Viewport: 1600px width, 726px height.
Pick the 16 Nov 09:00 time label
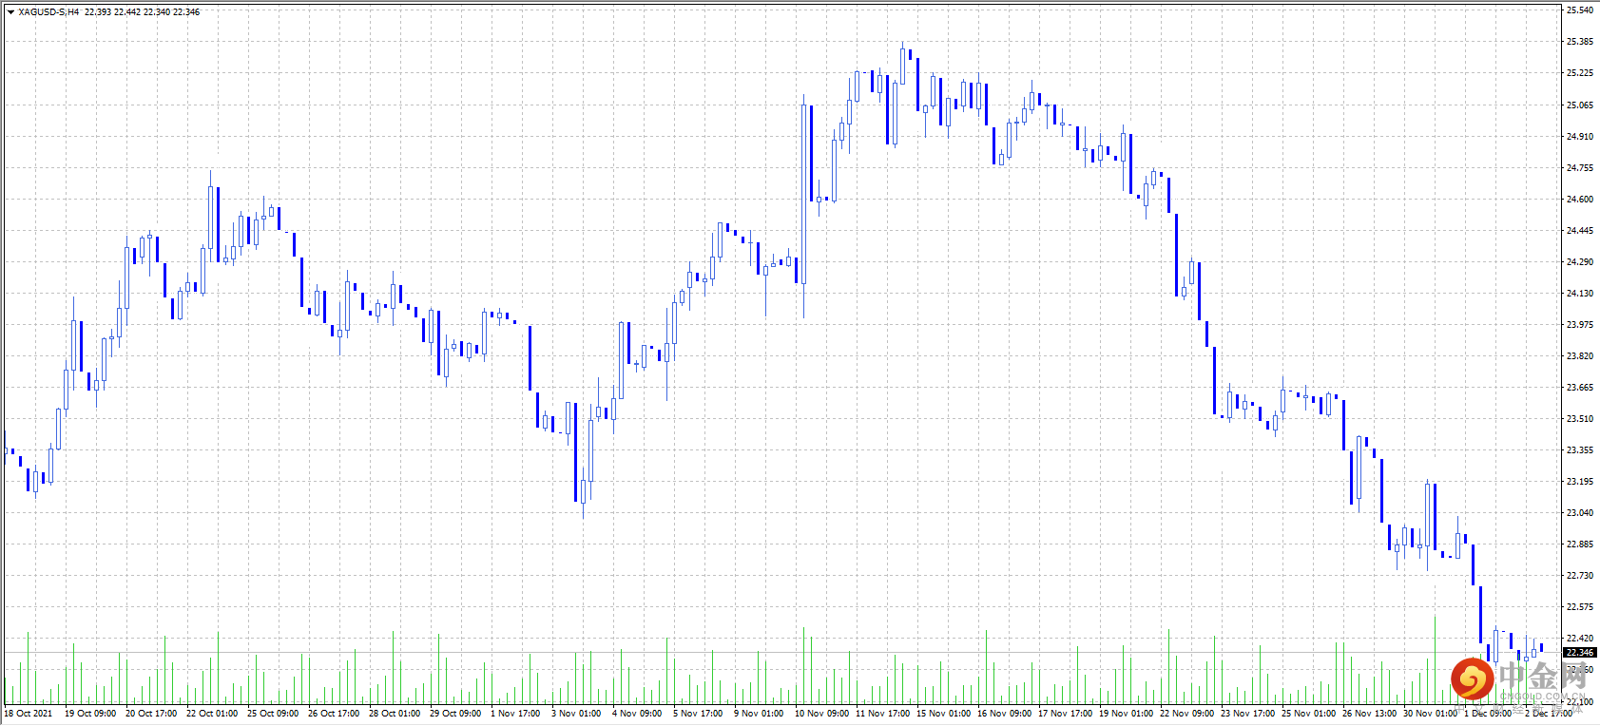coord(1005,714)
